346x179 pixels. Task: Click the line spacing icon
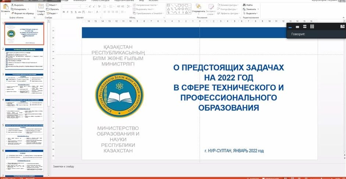click(x=129, y=6)
